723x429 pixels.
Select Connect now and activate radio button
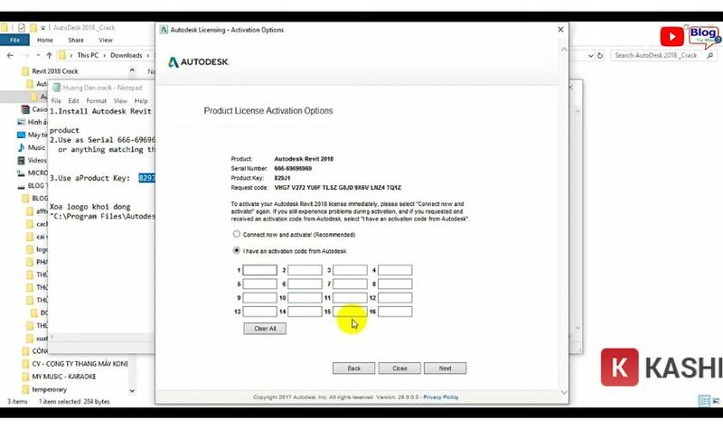pyautogui.click(x=237, y=234)
